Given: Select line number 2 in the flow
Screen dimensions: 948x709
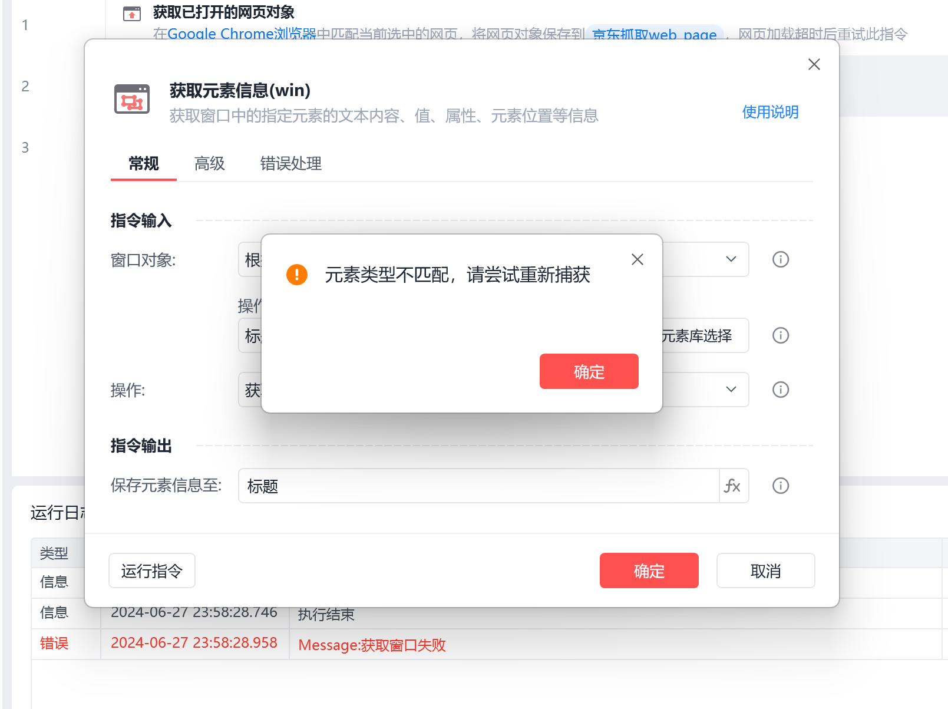Looking at the screenshot, I should (x=25, y=86).
